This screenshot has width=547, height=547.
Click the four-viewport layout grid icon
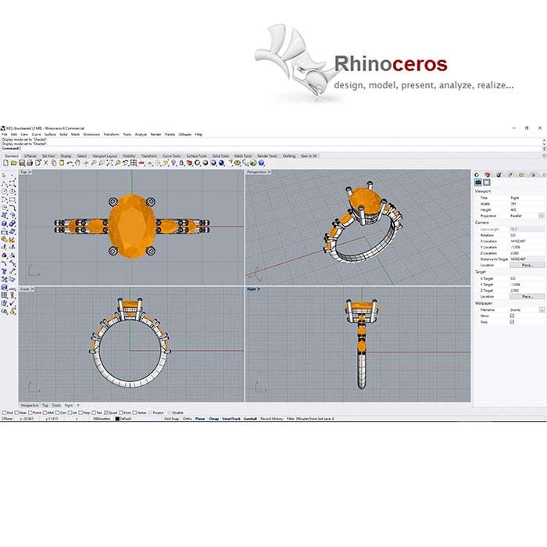coord(134,163)
